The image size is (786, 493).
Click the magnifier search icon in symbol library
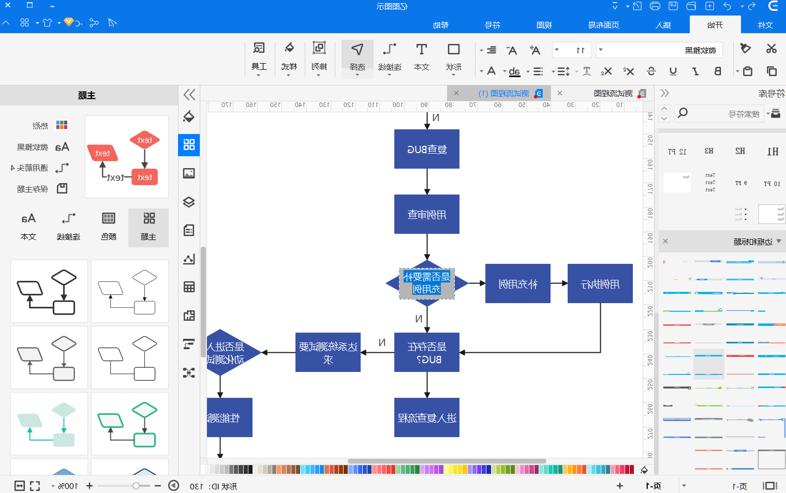[683, 113]
